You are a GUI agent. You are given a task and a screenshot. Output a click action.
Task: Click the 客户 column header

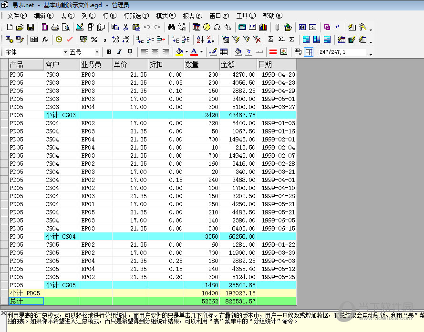[x=62, y=64]
